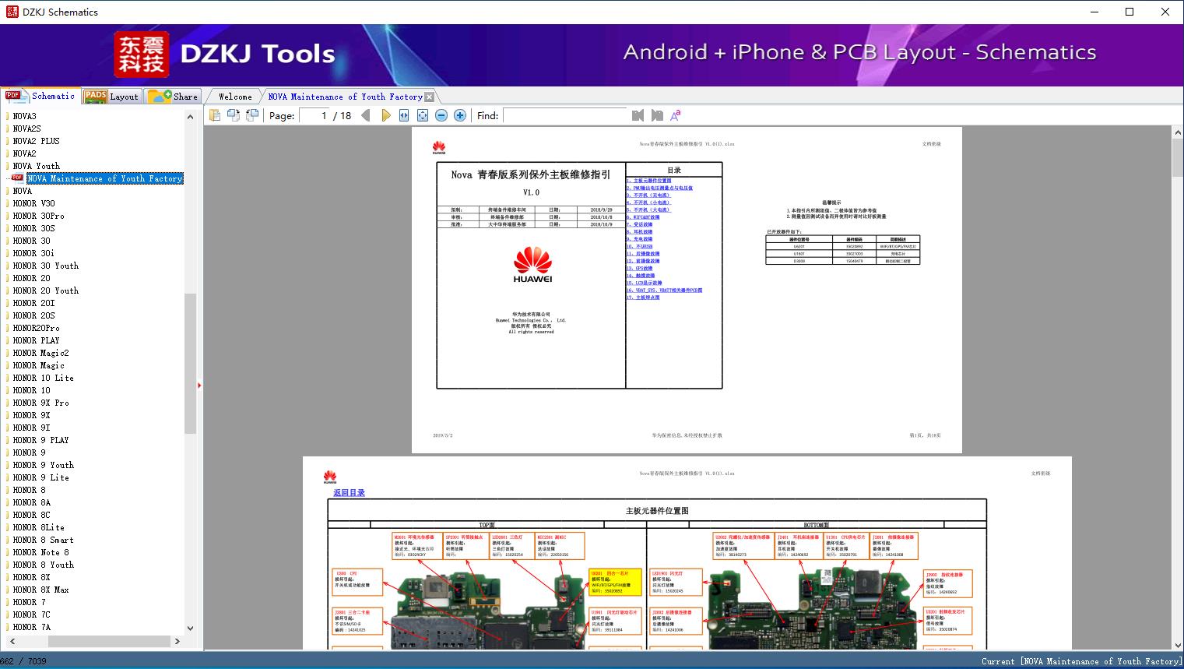Open the NOVA3 folder in the tree
Image resolution: width=1184 pixels, height=669 pixels.
[x=24, y=116]
